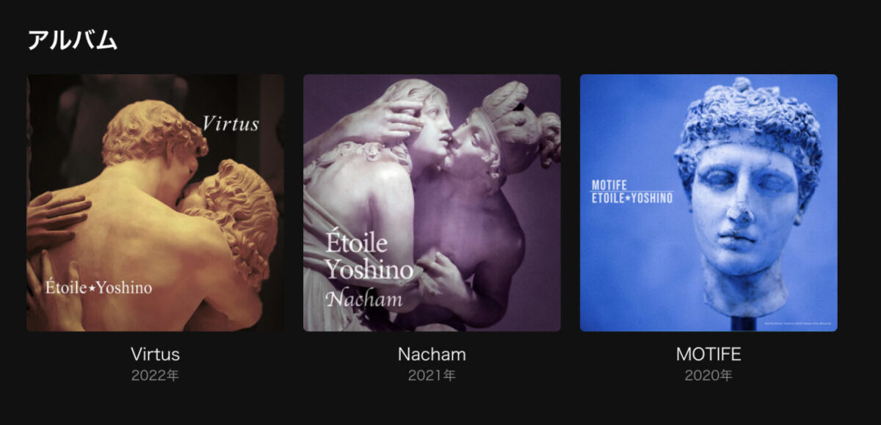Select the 2021年 release year label

tap(432, 376)
